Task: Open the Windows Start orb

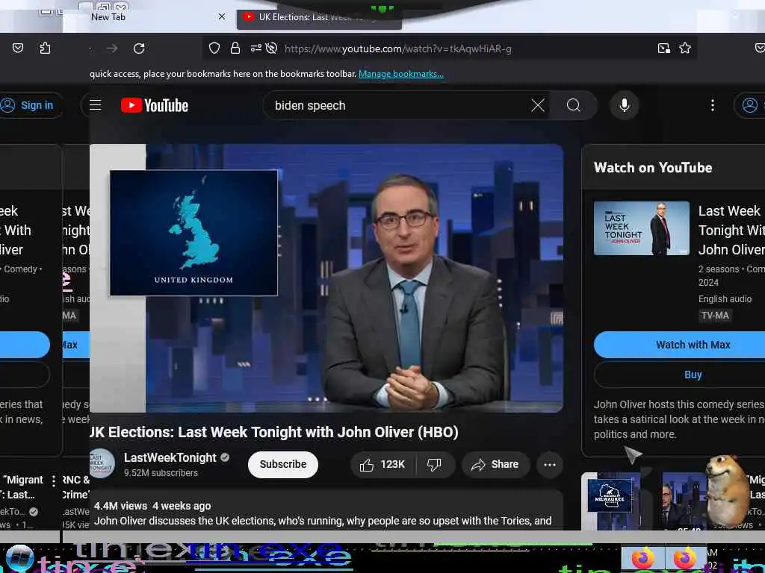Action: (19, 558)
